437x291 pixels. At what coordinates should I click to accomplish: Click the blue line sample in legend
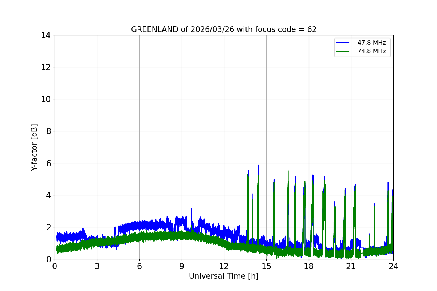342,43
